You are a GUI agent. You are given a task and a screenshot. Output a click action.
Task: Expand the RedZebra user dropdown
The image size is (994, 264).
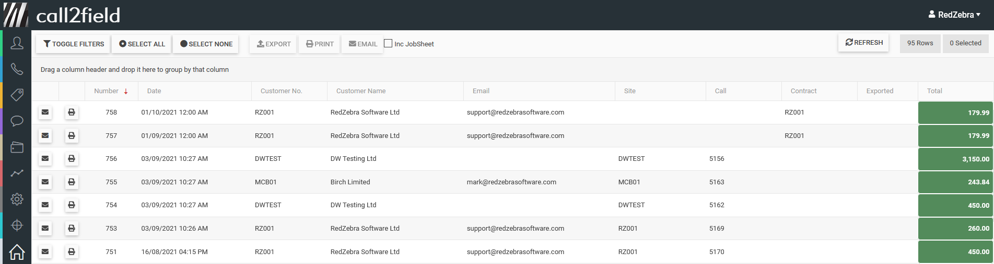pyautogui.click(x=954, y=15)
